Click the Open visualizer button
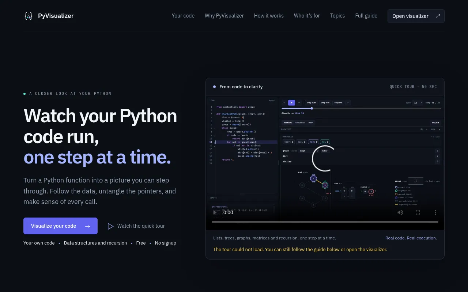Screen dimensions: 468x292 [416, 16]
